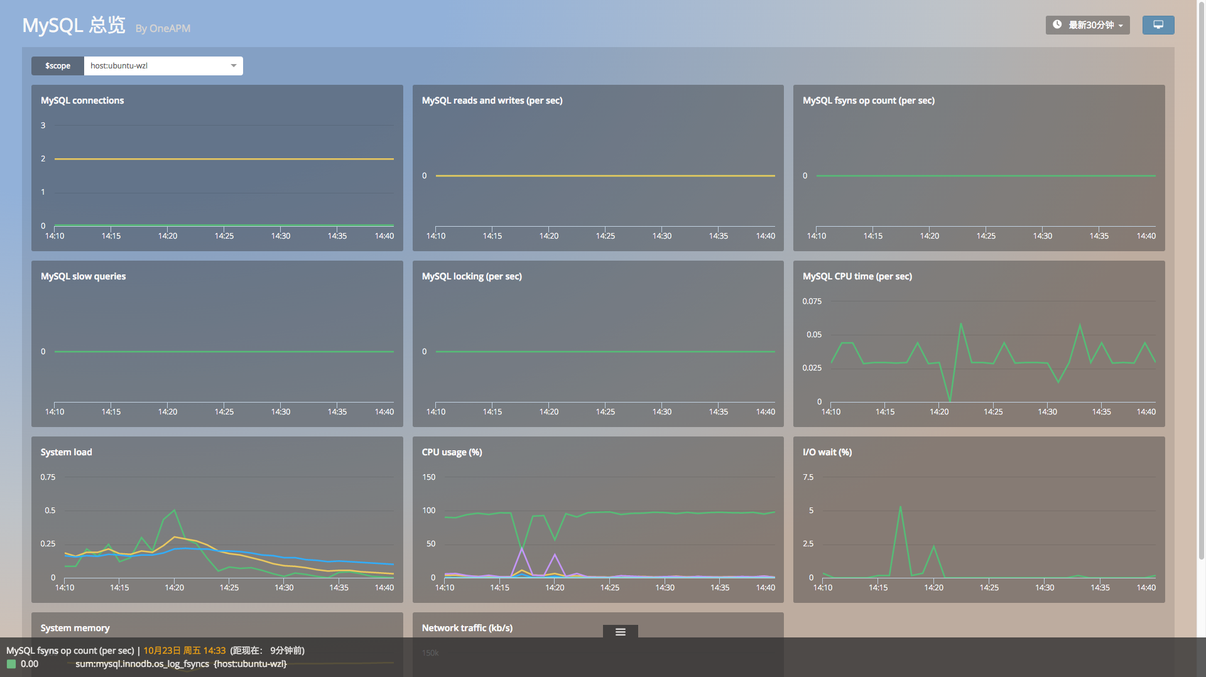The height and width of the screenshot is (677, 1206).
Task: Click the yellow line in MySQL connections chart
Action: (224, 159)
